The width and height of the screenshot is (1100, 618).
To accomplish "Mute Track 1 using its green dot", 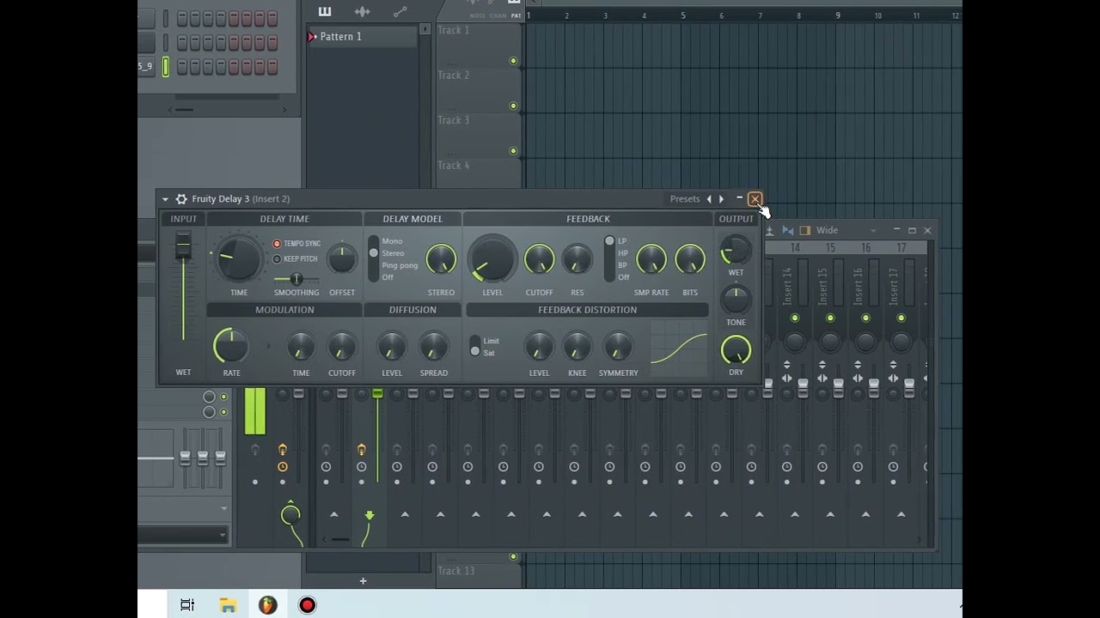I will pos(513,61).
